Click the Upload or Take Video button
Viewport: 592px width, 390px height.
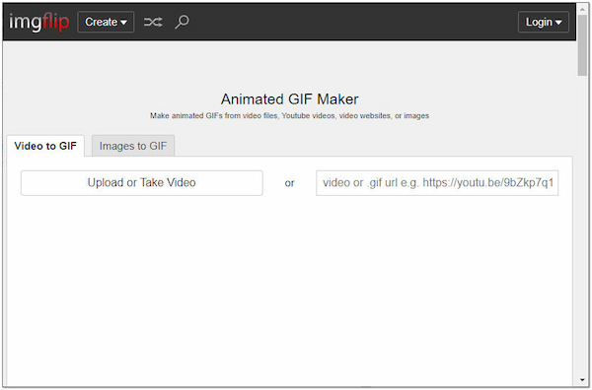click(141, 183)
